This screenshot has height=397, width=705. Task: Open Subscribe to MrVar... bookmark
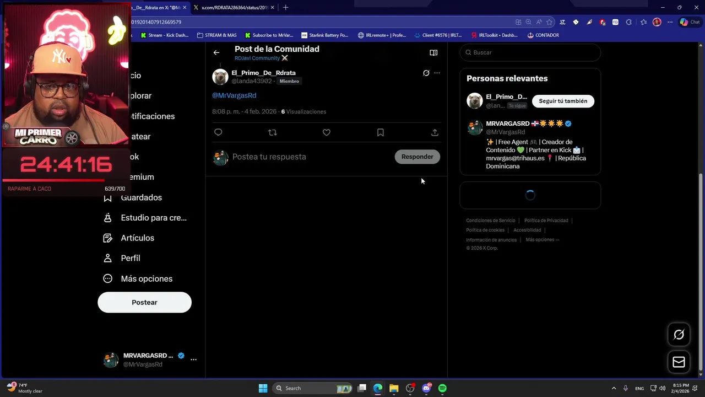(x=269, y=35)
